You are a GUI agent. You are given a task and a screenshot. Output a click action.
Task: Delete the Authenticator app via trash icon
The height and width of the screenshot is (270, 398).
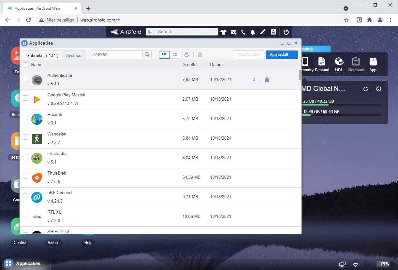coord(267,80)
